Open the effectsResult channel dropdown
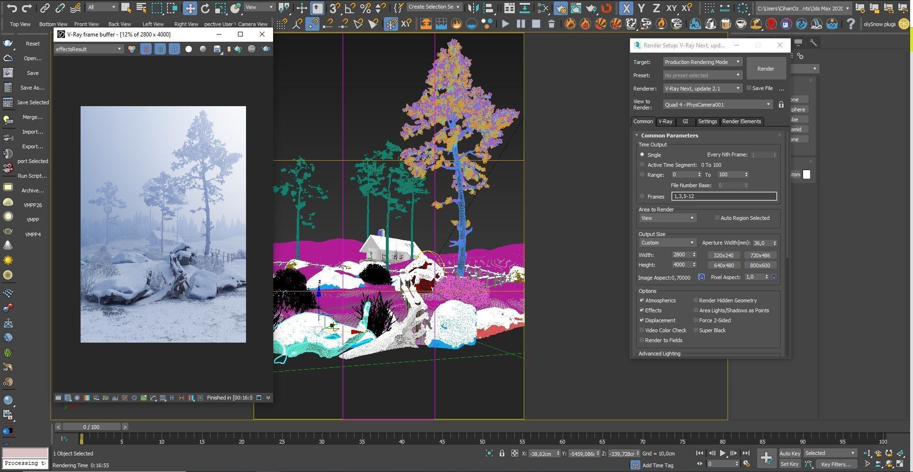Viewport: 913px width, 472px height. [x=89, y=49]
